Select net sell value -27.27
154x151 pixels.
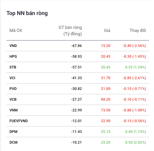click(x=77, y=99)
